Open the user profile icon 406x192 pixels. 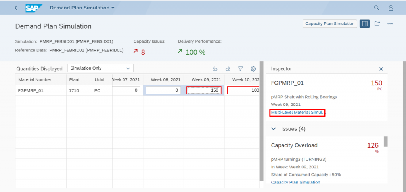point(391,8)
